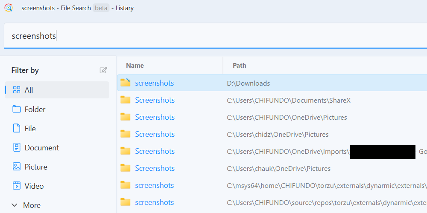The width and height of the screenshot is (427, 213).
Task: Click folder icon for CHIFUNDO OneDrive Pictures result
Action: (x=125, y=117)
